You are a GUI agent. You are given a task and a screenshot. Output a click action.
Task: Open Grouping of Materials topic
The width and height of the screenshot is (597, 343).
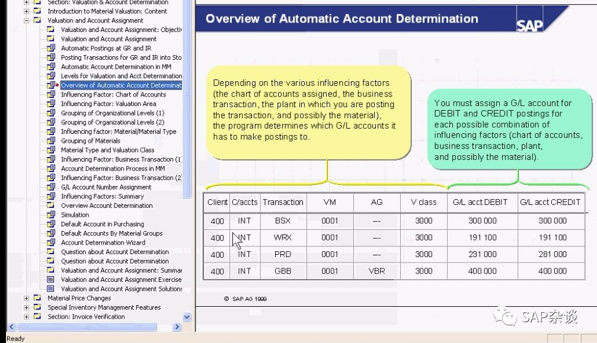tap(90, 141)
